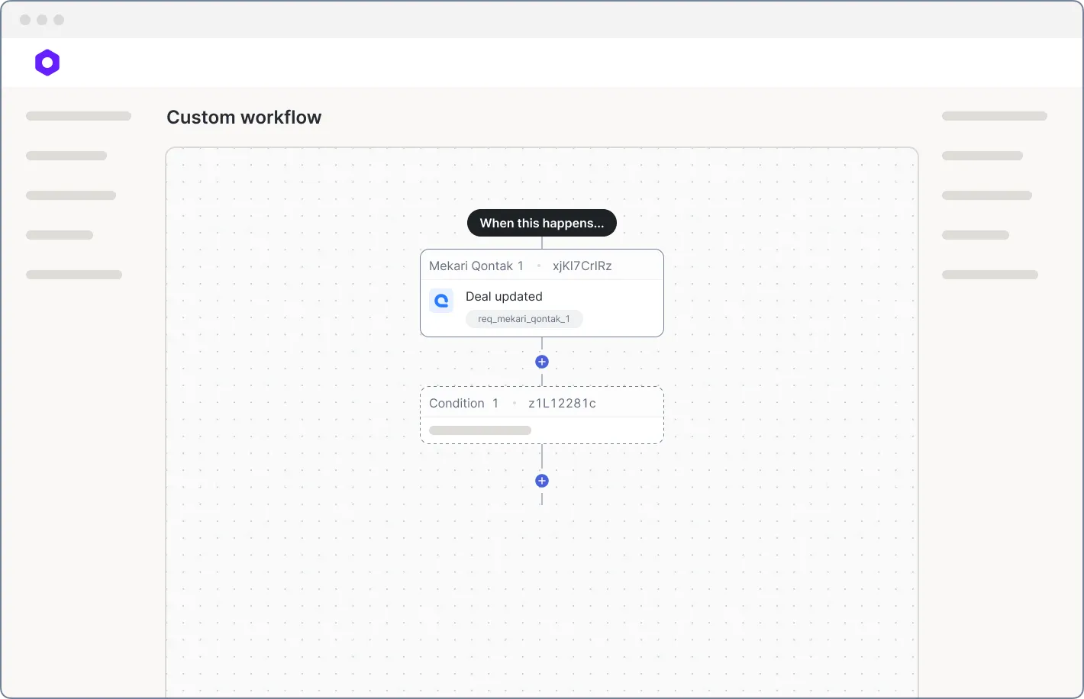This screenshot has width=1084, height=699.
Task: Select the 'When this happens...' trigger label
Action: click(542, 223)
